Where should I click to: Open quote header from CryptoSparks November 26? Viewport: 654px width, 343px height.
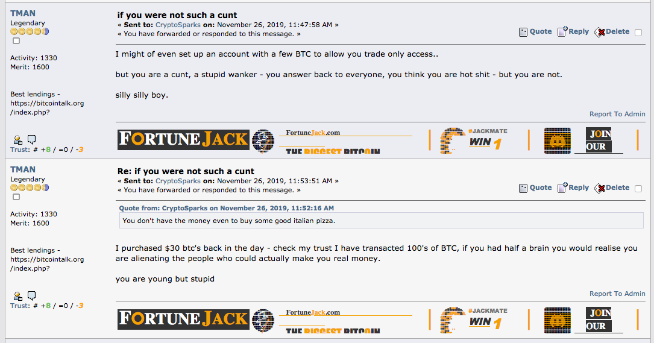coord(227,208)
